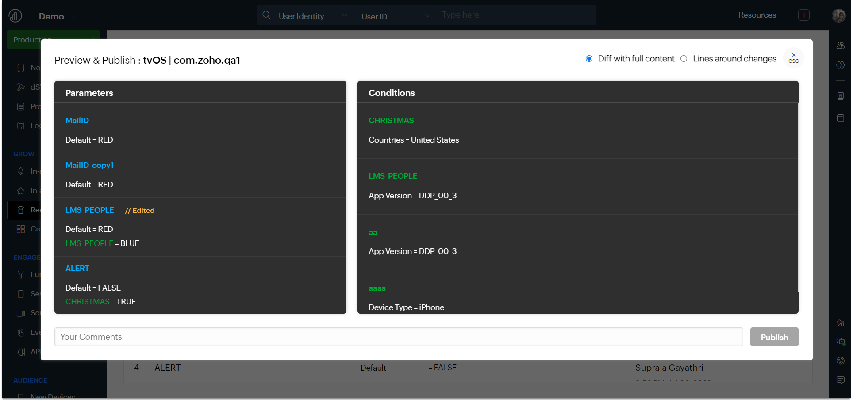Select Diff with full content radio
This screenshot has height=402, width=853.
[589, 59]
